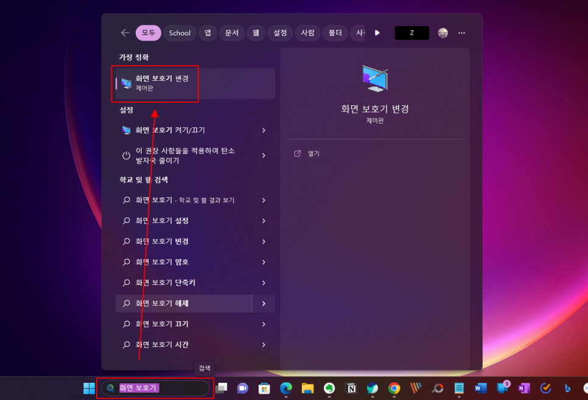Open File Explorer from the taskbar
588x400 pixels.
point(307,388)
